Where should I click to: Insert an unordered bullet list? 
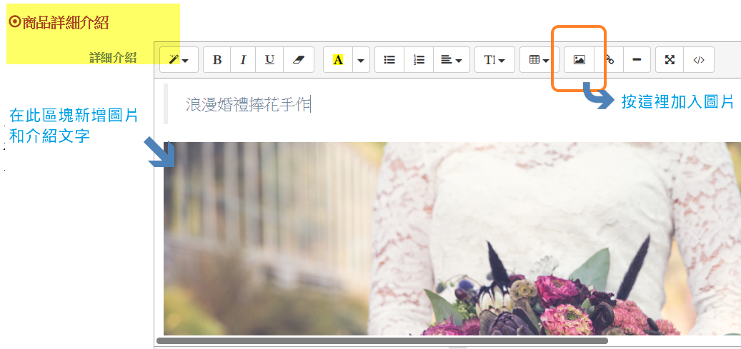click(389, 59)
